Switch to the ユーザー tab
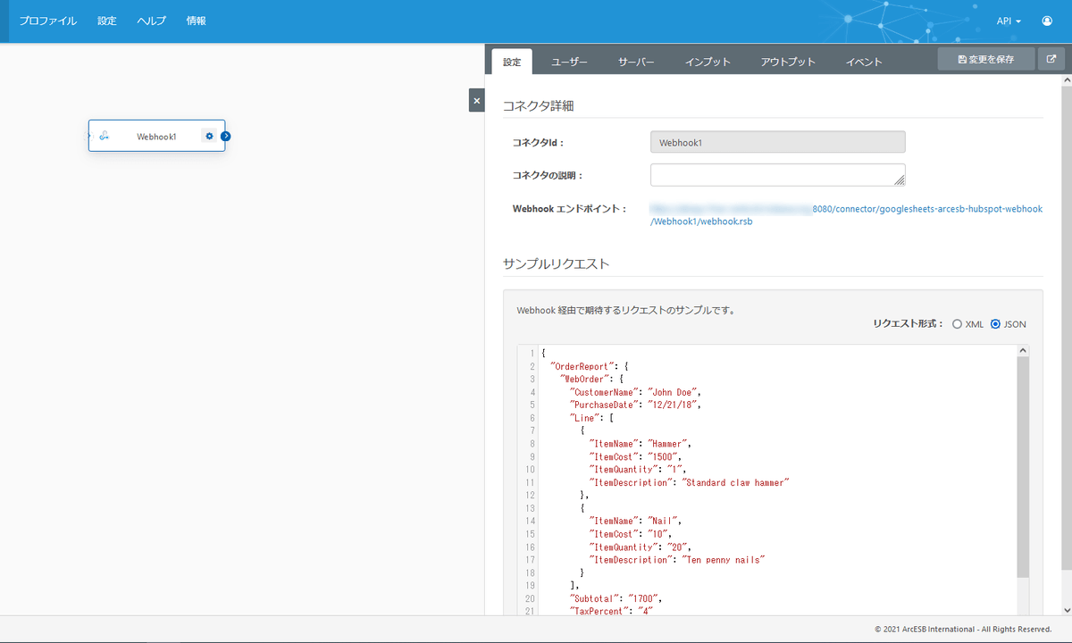The width and height of the screenshot is (1072, 643). pos(569,62)
